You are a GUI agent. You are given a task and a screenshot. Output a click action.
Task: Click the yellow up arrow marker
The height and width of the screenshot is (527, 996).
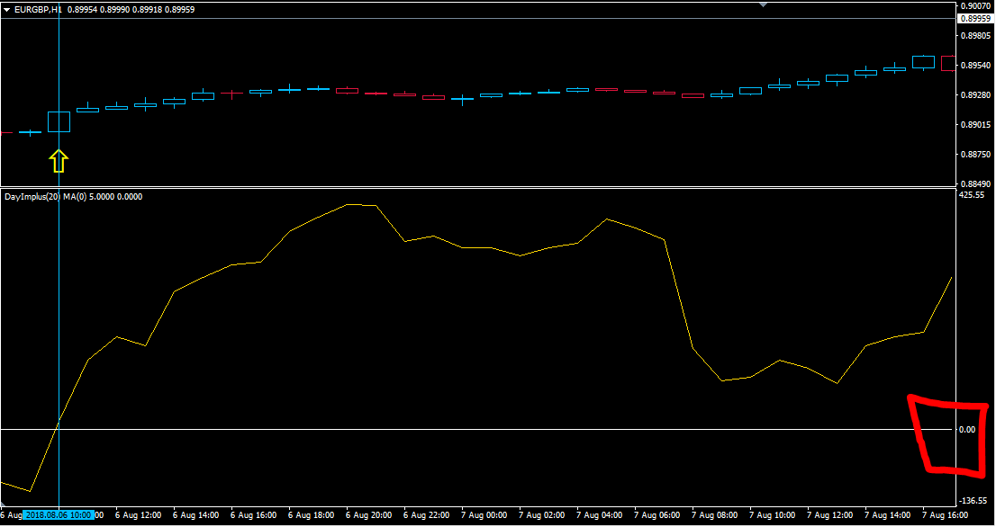click(59, 162)
